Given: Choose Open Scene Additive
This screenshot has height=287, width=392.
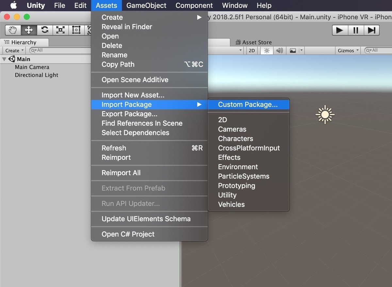Looking at the screenshot, I should [x=149, y=80].
